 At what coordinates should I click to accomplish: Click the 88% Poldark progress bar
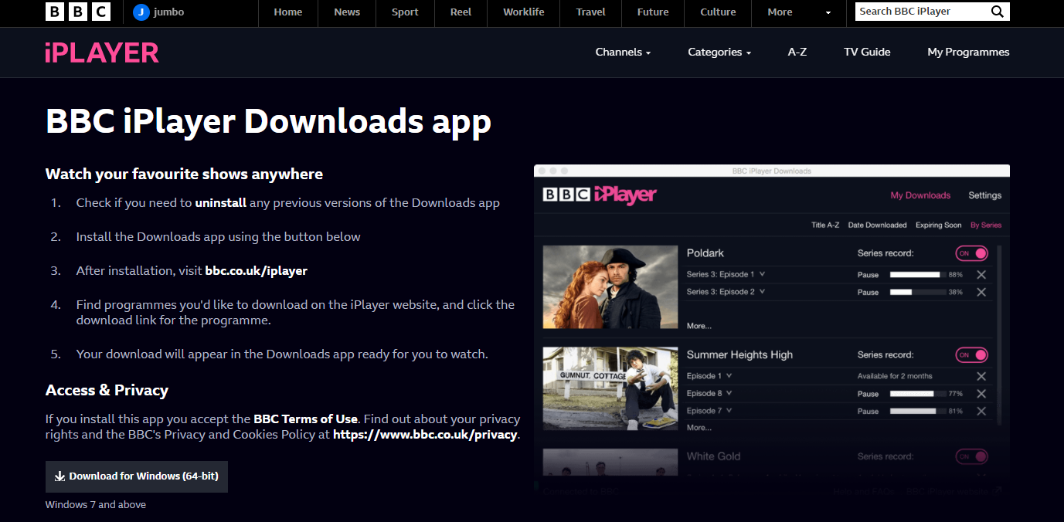click(x=918, y=275)
